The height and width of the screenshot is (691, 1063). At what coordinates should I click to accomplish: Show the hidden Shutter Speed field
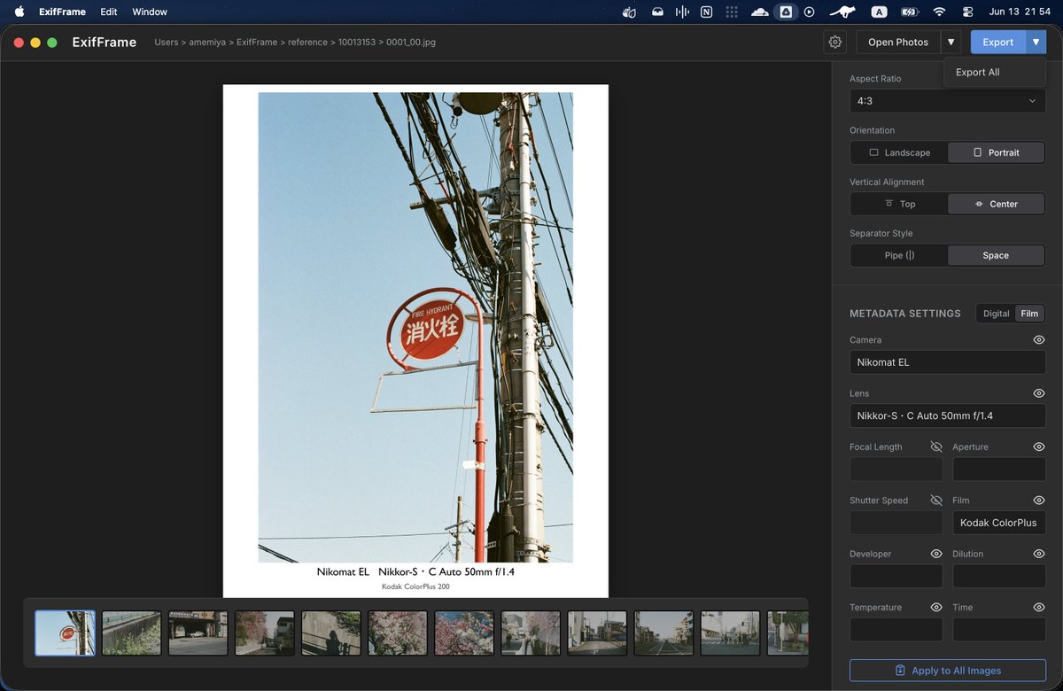tap(936, 501)
